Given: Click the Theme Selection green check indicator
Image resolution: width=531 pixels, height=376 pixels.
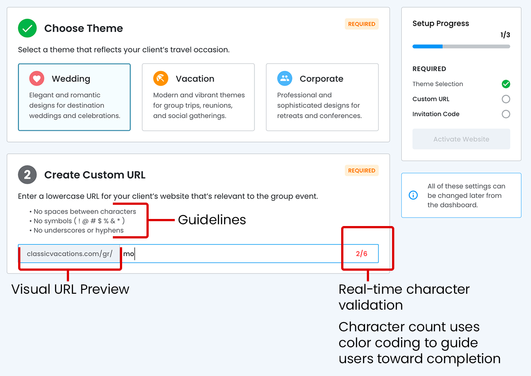Looking at the screenshot, I should pyautogui.click(x=506, y=84).
